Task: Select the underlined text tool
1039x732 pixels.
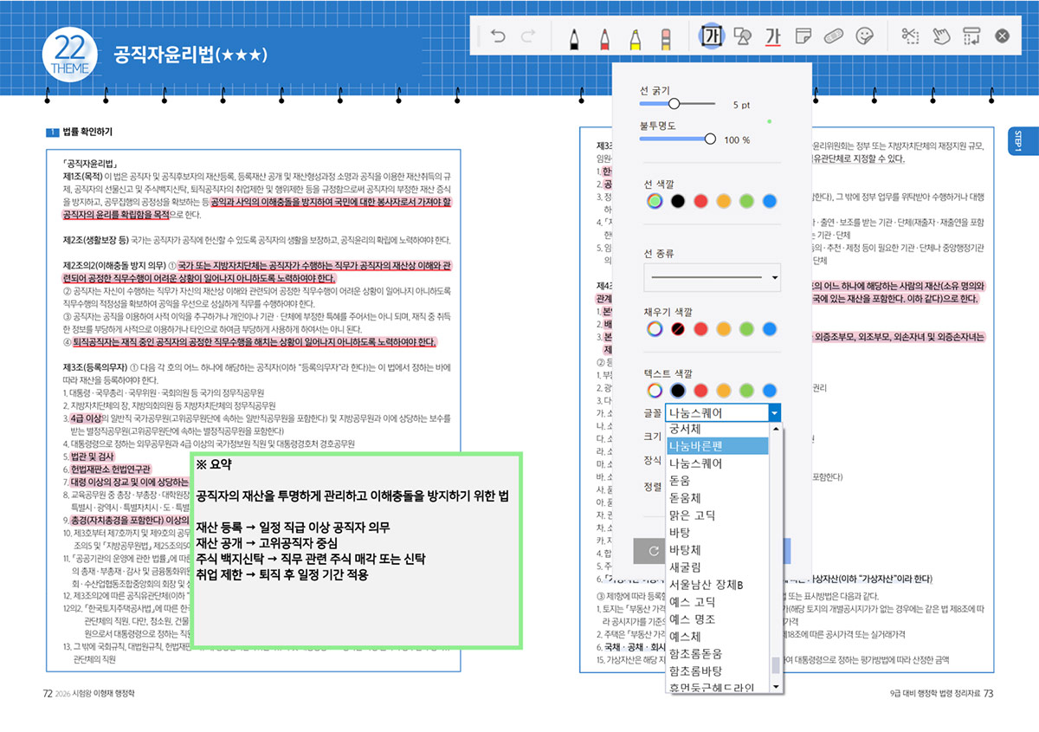Action: coord(775,36)
